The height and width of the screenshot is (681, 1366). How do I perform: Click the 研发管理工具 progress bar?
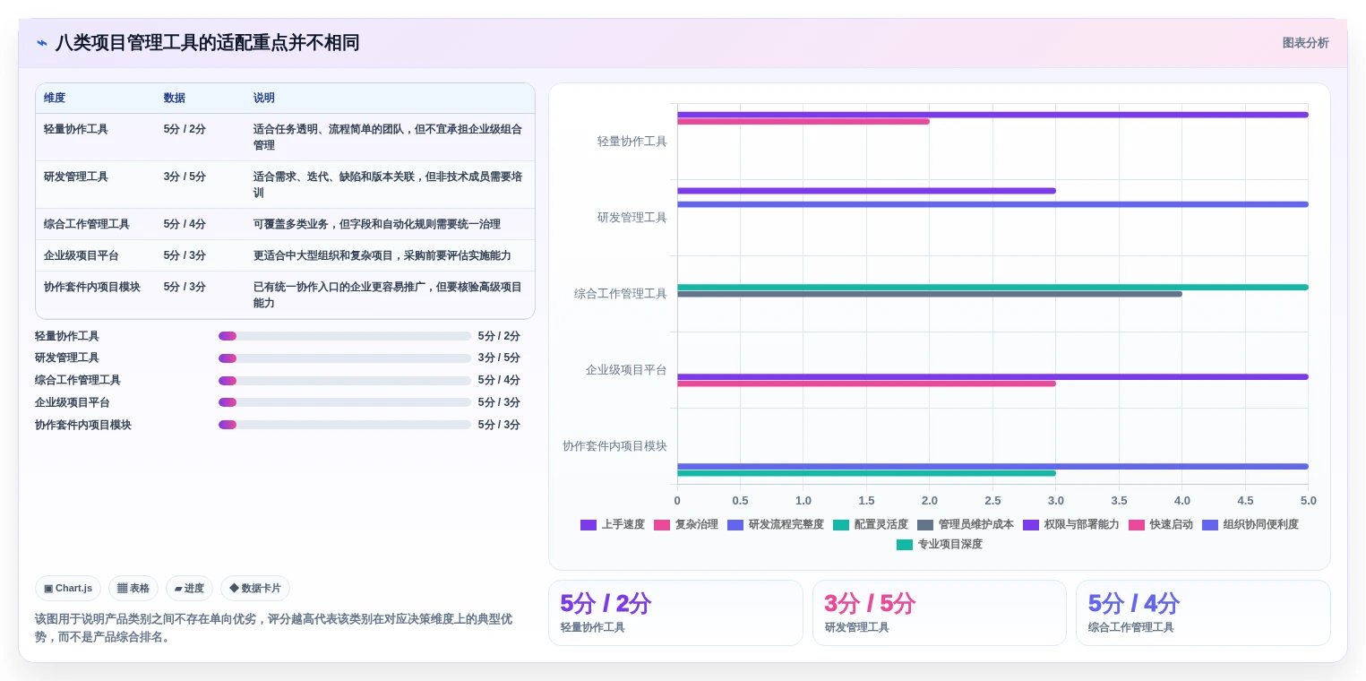[x=345, y=358]
